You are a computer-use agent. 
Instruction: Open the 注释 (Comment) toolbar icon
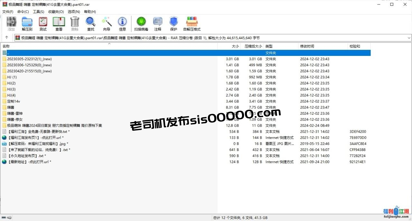tap(158, 24)
